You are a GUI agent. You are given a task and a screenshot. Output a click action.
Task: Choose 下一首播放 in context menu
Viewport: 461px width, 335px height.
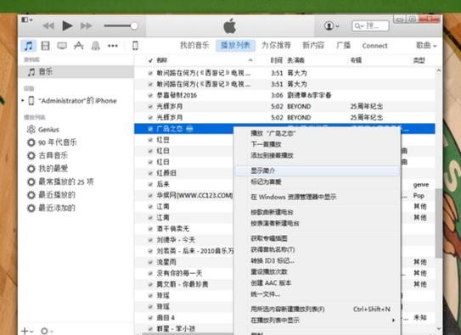pyautogui.click(x=317, y=144)
